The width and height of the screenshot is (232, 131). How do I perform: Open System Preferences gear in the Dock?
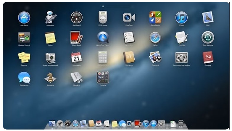click(x=162, y=124)
